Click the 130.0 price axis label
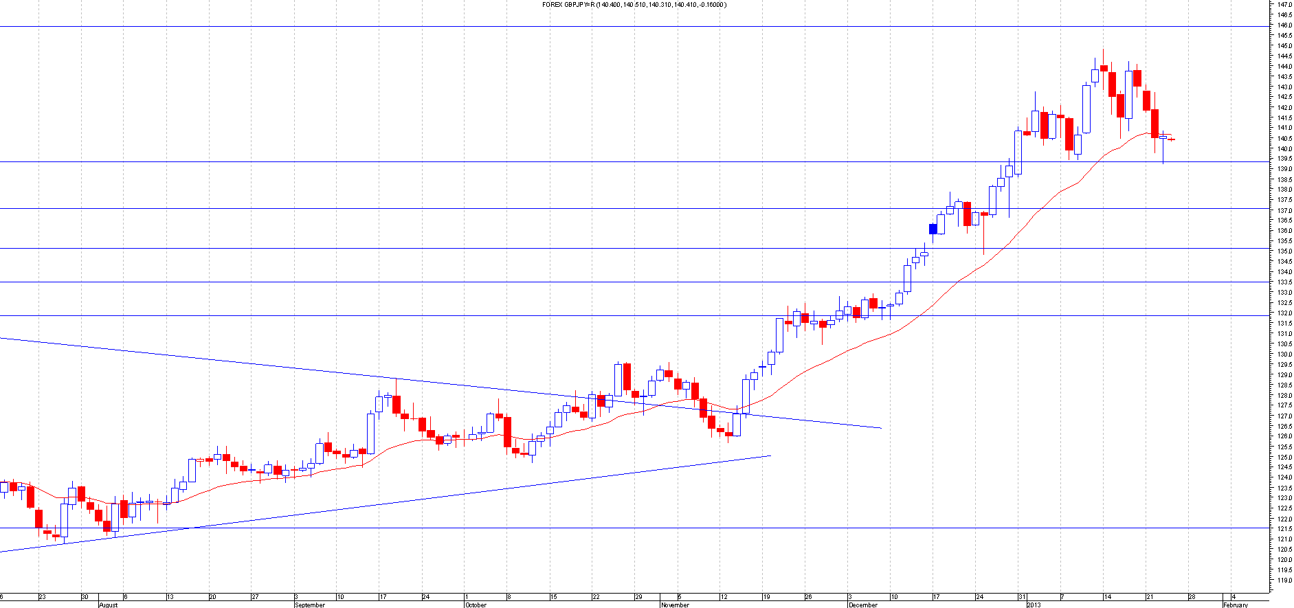 click(x=1284, y=354)
